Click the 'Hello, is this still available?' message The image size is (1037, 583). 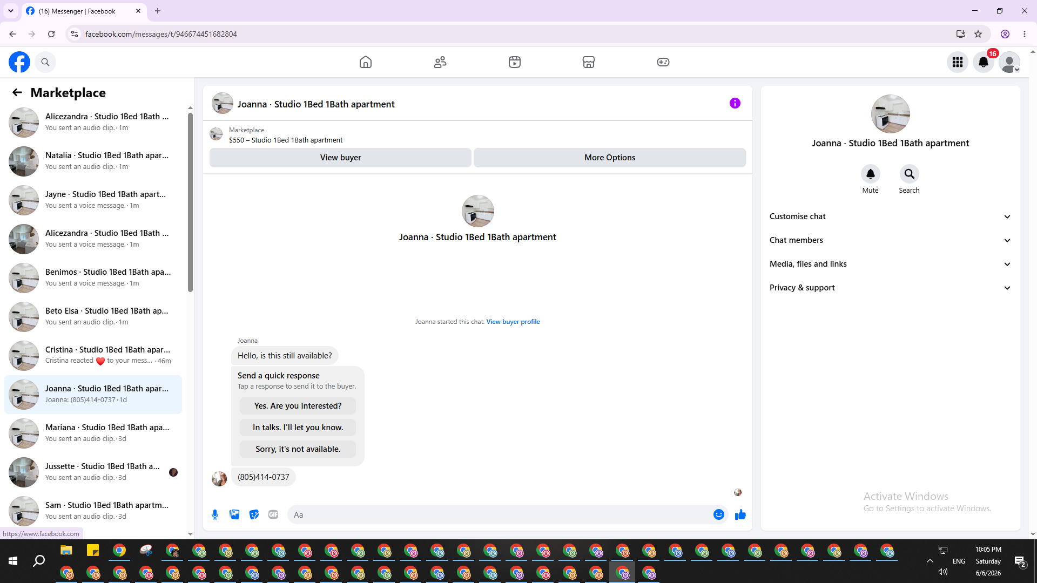pos(285,356)
